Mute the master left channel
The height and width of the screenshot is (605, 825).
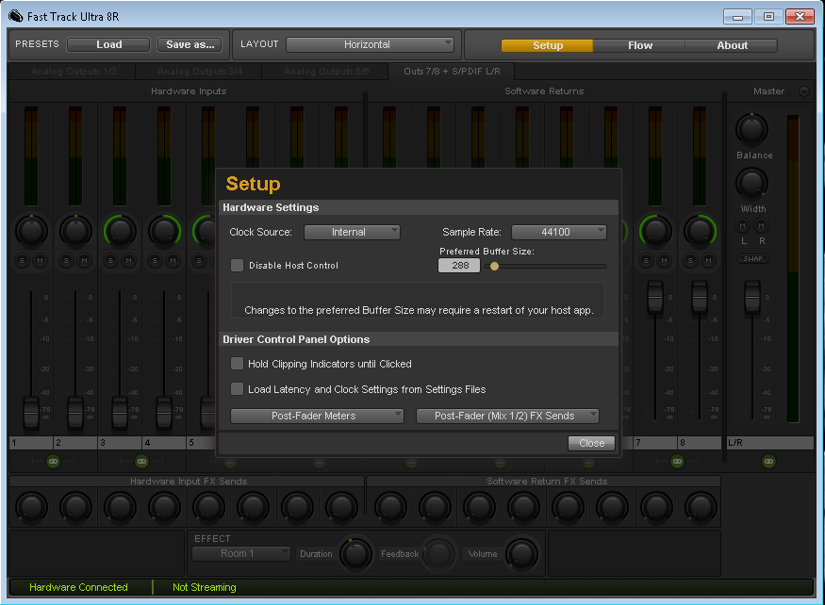pos(743,225)
